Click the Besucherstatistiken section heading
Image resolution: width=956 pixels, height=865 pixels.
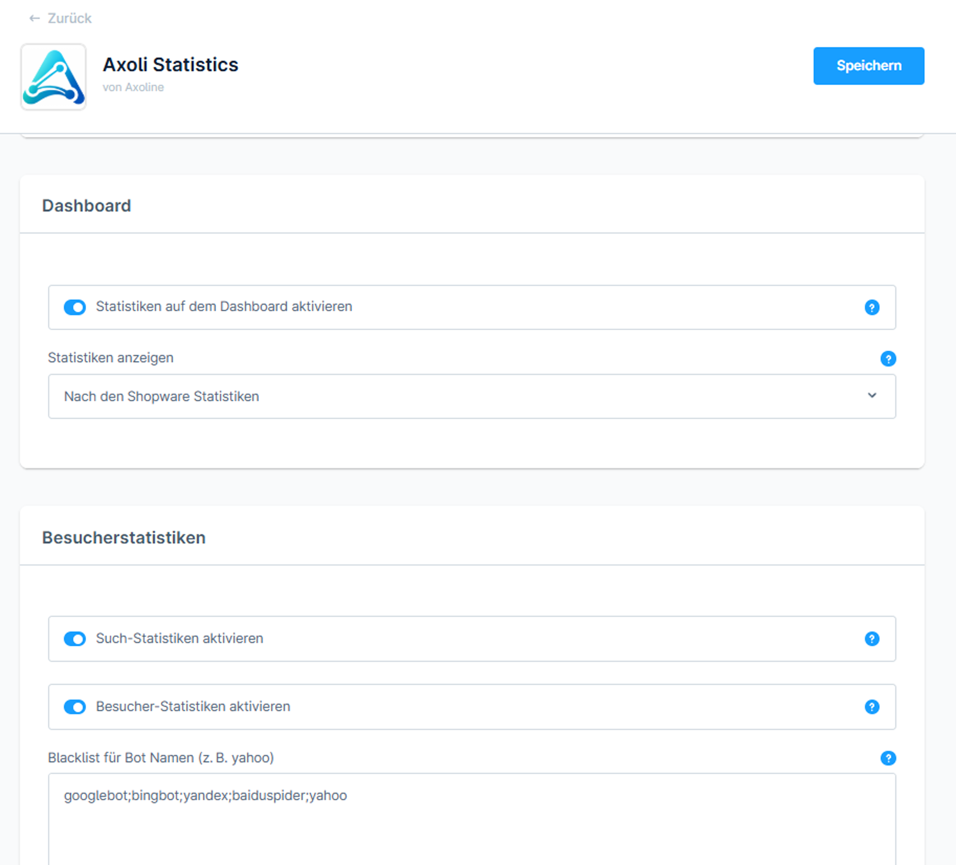(123, 538)
